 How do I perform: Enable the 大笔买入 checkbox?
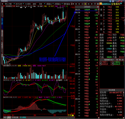pyautogui.click(x=100, y=62)
